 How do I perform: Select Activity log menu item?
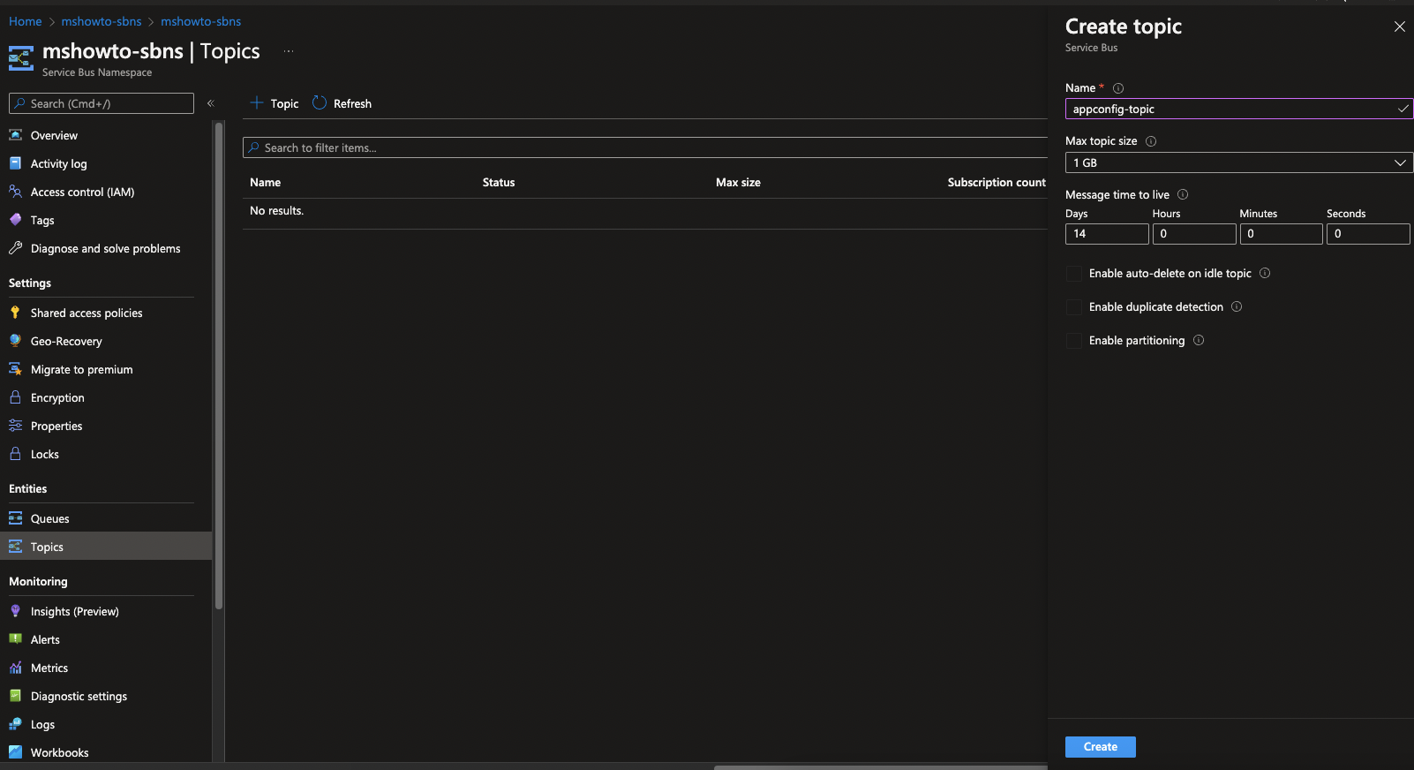[58, 163]
